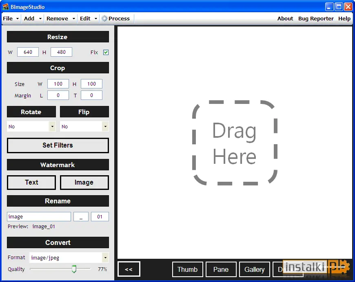This screenshot has height=282, width=355.
Task: Expand the Rotate dropdown
Action: 52,126
